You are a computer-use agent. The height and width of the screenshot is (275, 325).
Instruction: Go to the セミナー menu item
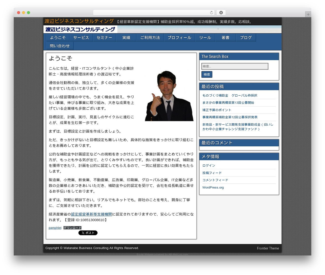(104, 38)
